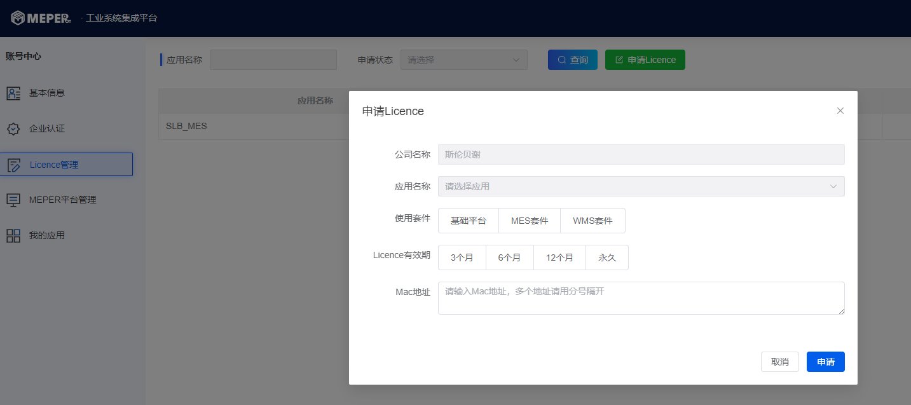
Task: Go to 我的应用 menu item
Action: click(47, 235)
